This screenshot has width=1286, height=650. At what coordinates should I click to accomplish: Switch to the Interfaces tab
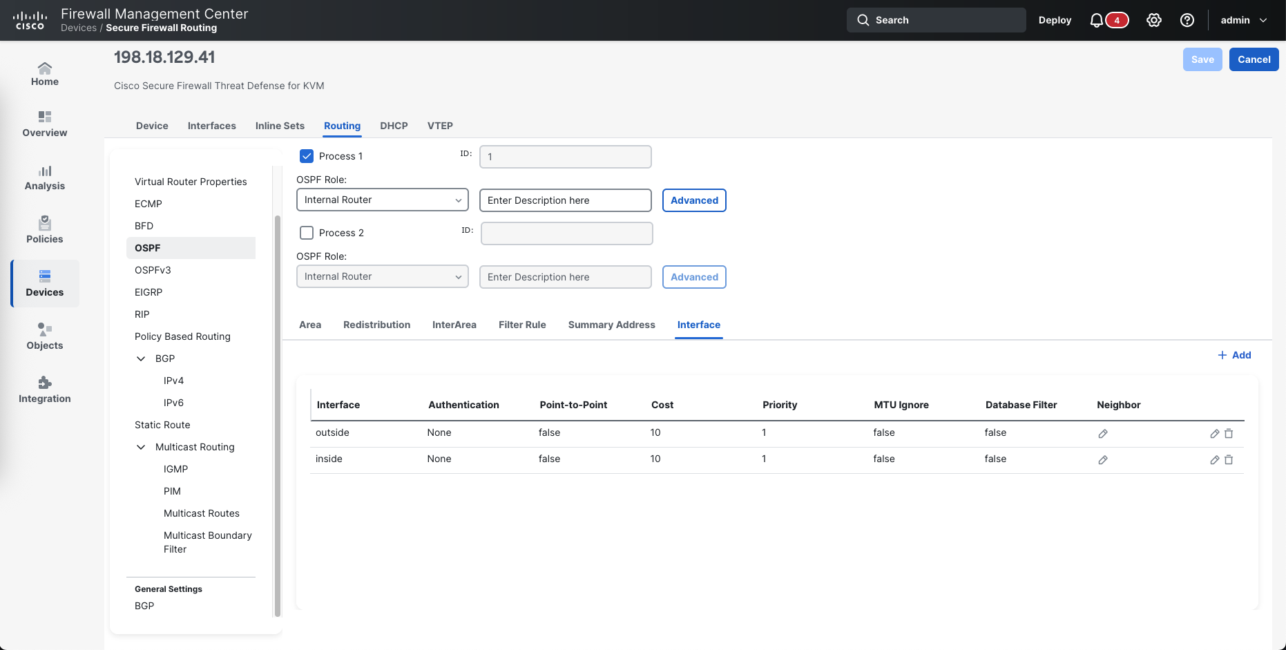(x=211, y=126)
